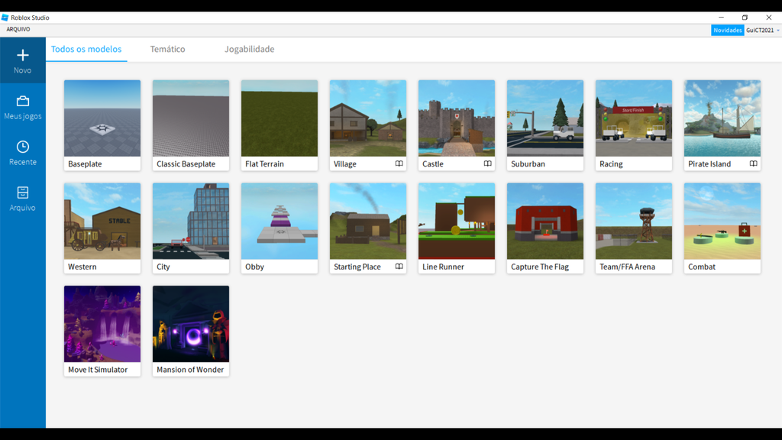Open the Capture The Flag template thumbnail

tap(545, 221)
